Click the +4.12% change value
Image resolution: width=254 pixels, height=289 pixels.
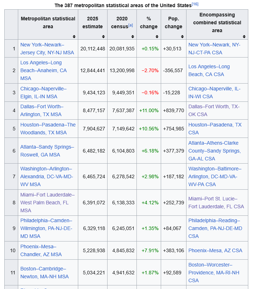pos(150,203)
